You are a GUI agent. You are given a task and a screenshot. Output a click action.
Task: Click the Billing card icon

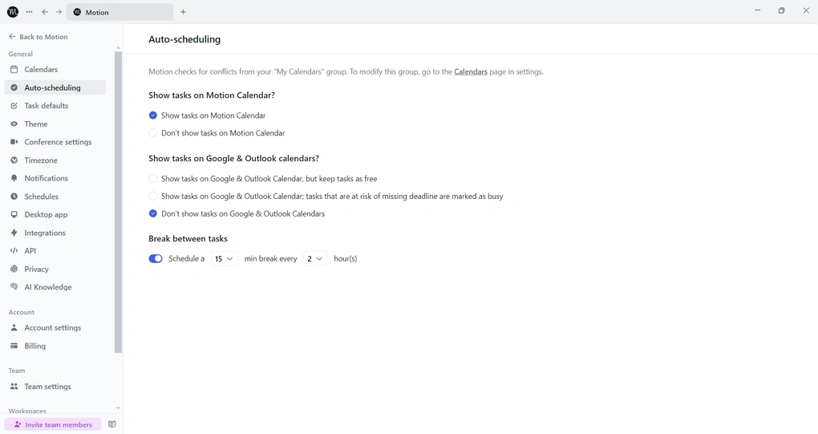[x=14, y=346]
